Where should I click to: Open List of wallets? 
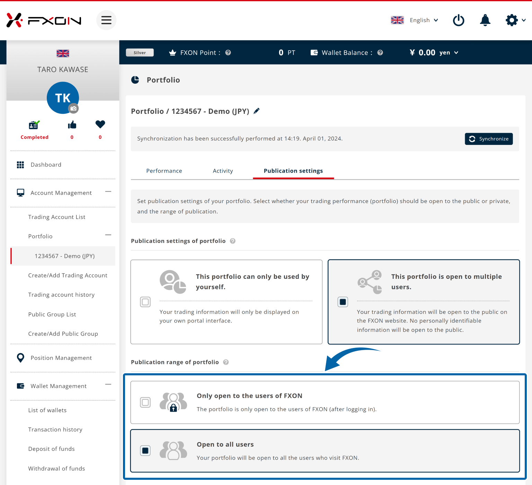pos(47,410)
